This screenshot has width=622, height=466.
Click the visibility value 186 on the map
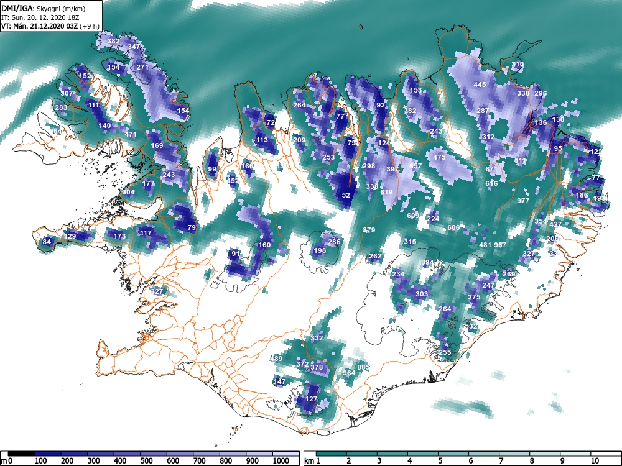(582, 195)
